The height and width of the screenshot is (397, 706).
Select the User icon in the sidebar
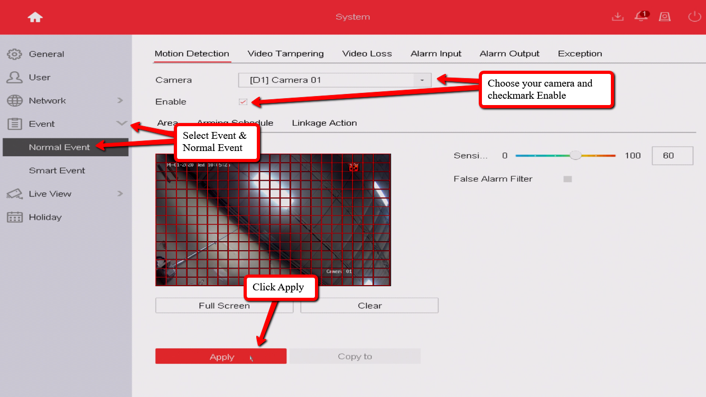(x=14, y=77)
